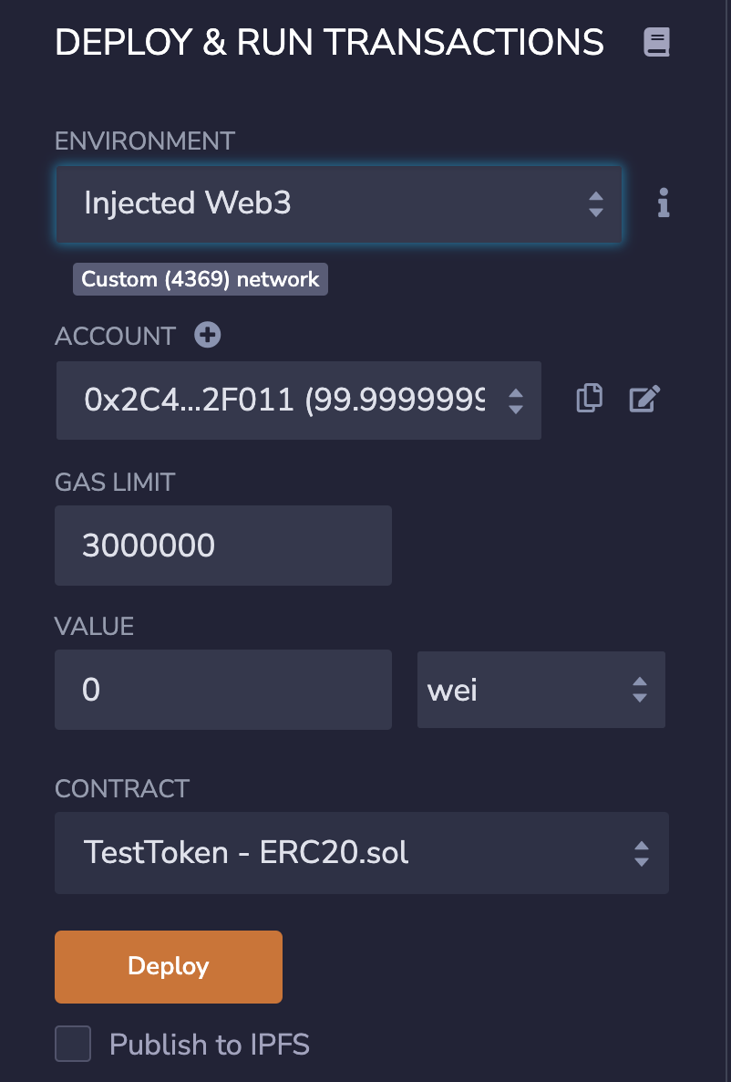Click the CONTRACT label text

point(122,788)
